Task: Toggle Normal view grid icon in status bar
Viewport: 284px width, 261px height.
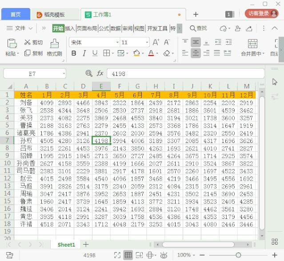Action: tap(128, 255)
